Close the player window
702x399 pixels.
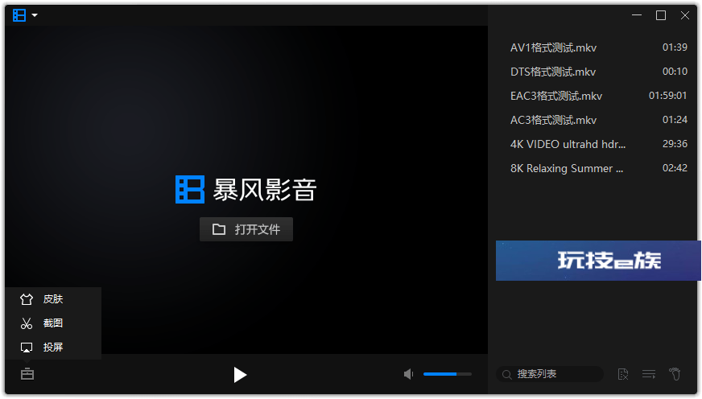point(685,15)
